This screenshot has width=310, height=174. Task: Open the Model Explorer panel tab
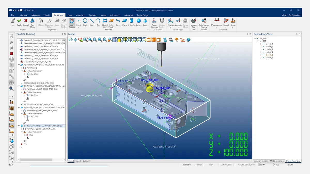(277, 161)
